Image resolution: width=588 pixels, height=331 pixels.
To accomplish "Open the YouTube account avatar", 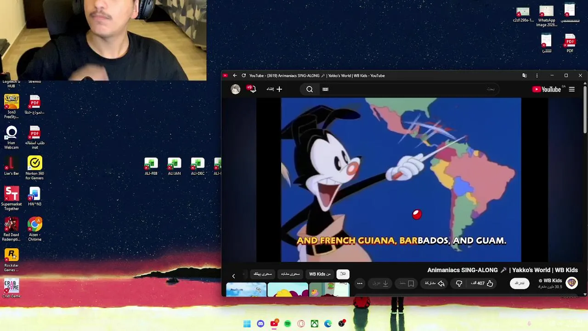I will 236,89.
